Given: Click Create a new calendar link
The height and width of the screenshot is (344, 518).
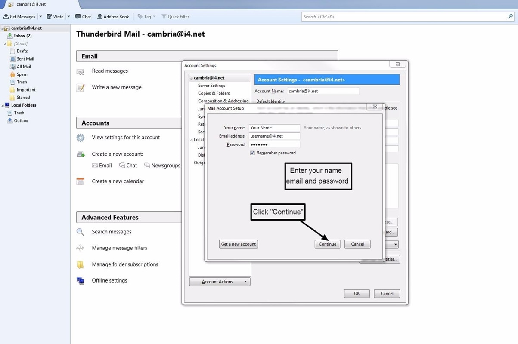Looking at the screenshot, I should 118,181.
